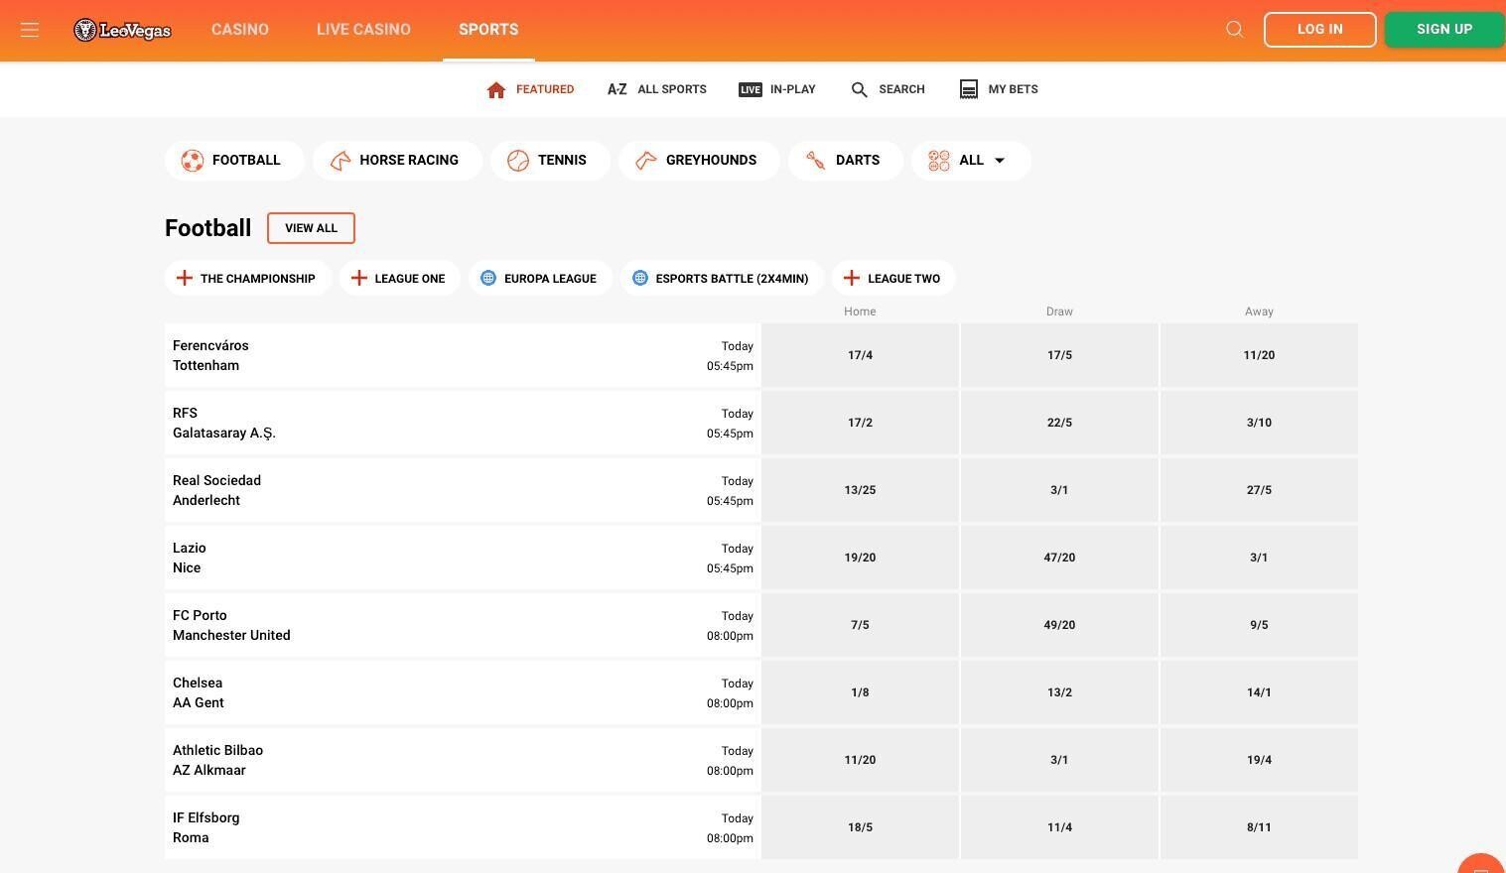Filter by Esports Battle (2x4min) label
Image resolution: width=1506 pixels, height=873 pixels.
[x=732, y=279]
